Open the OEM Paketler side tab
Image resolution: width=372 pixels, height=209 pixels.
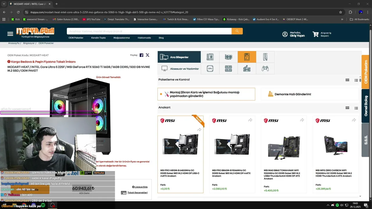click(x=366, y=72)
